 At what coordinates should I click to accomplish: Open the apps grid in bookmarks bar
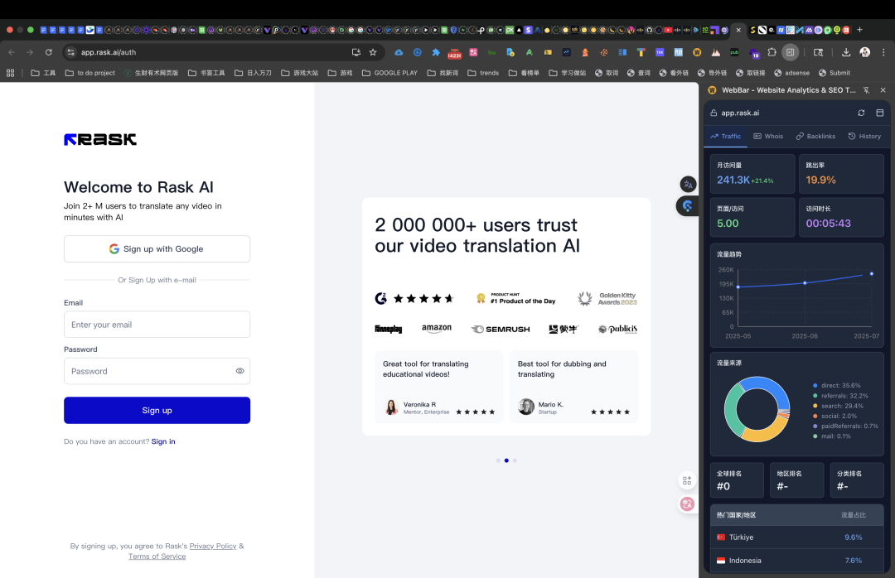pyautogui.click(x=10, y=73)
